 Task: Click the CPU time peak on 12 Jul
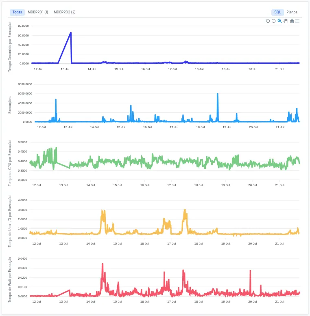point(56,148)
